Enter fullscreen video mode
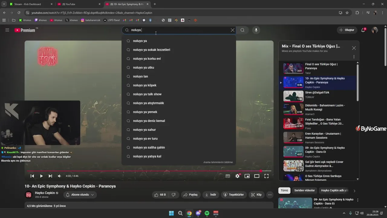 [266, 176]
